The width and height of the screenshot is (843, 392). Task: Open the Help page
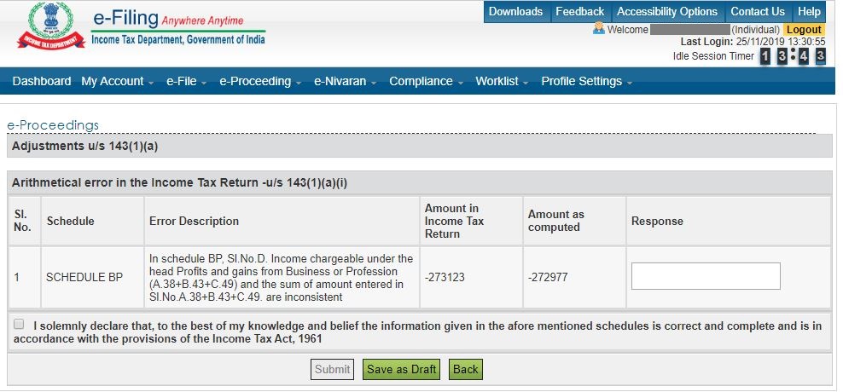pos(809,12)
